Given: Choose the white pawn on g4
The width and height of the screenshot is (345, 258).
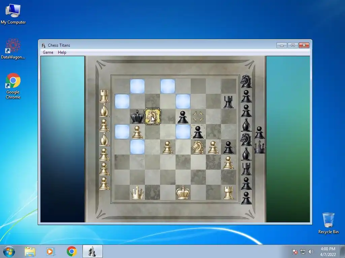Looking at the screenshot, I should (213, 147).
